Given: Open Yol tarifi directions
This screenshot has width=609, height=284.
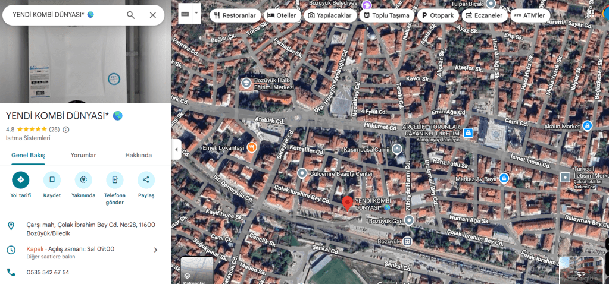Looking at the screenshot, I should click(x=21, y=179).
